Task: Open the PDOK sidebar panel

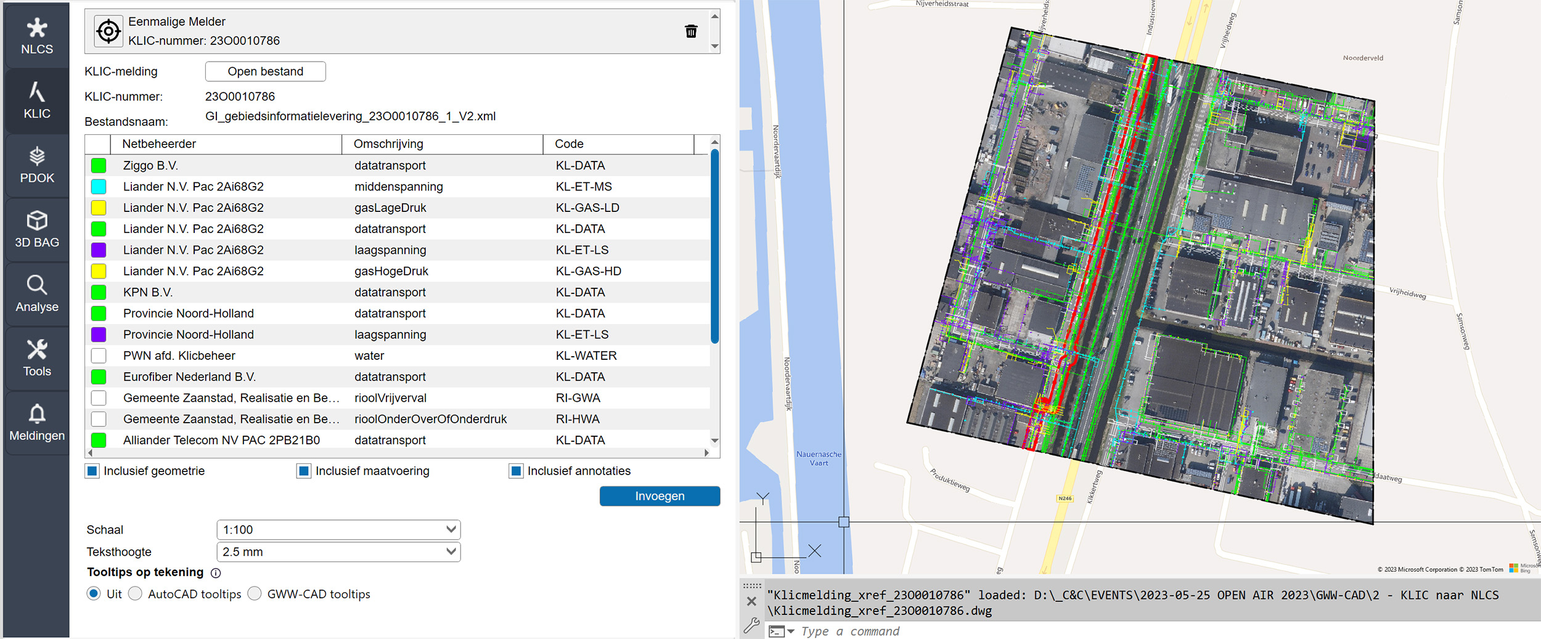Action: [36, 165]
